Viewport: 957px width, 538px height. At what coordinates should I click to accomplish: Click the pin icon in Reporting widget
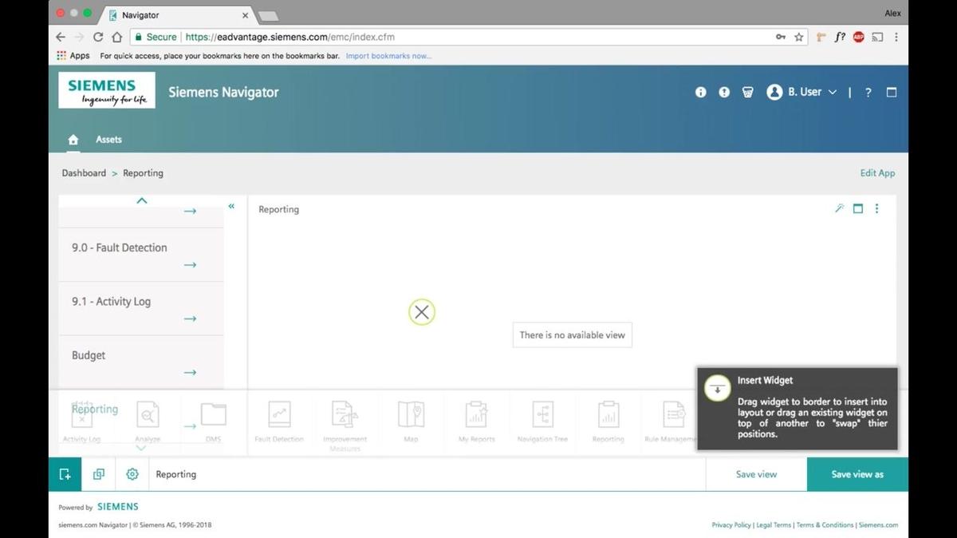(839, 208)
